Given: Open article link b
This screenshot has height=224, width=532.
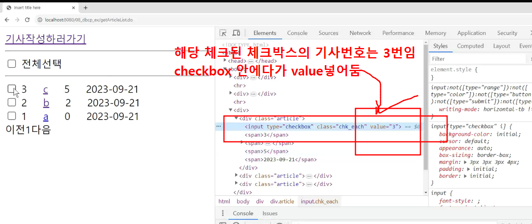Looking at the screenshot, I should tap(46, 103).
